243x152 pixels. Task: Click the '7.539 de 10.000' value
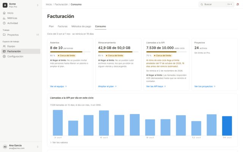(x=160, y=48)
